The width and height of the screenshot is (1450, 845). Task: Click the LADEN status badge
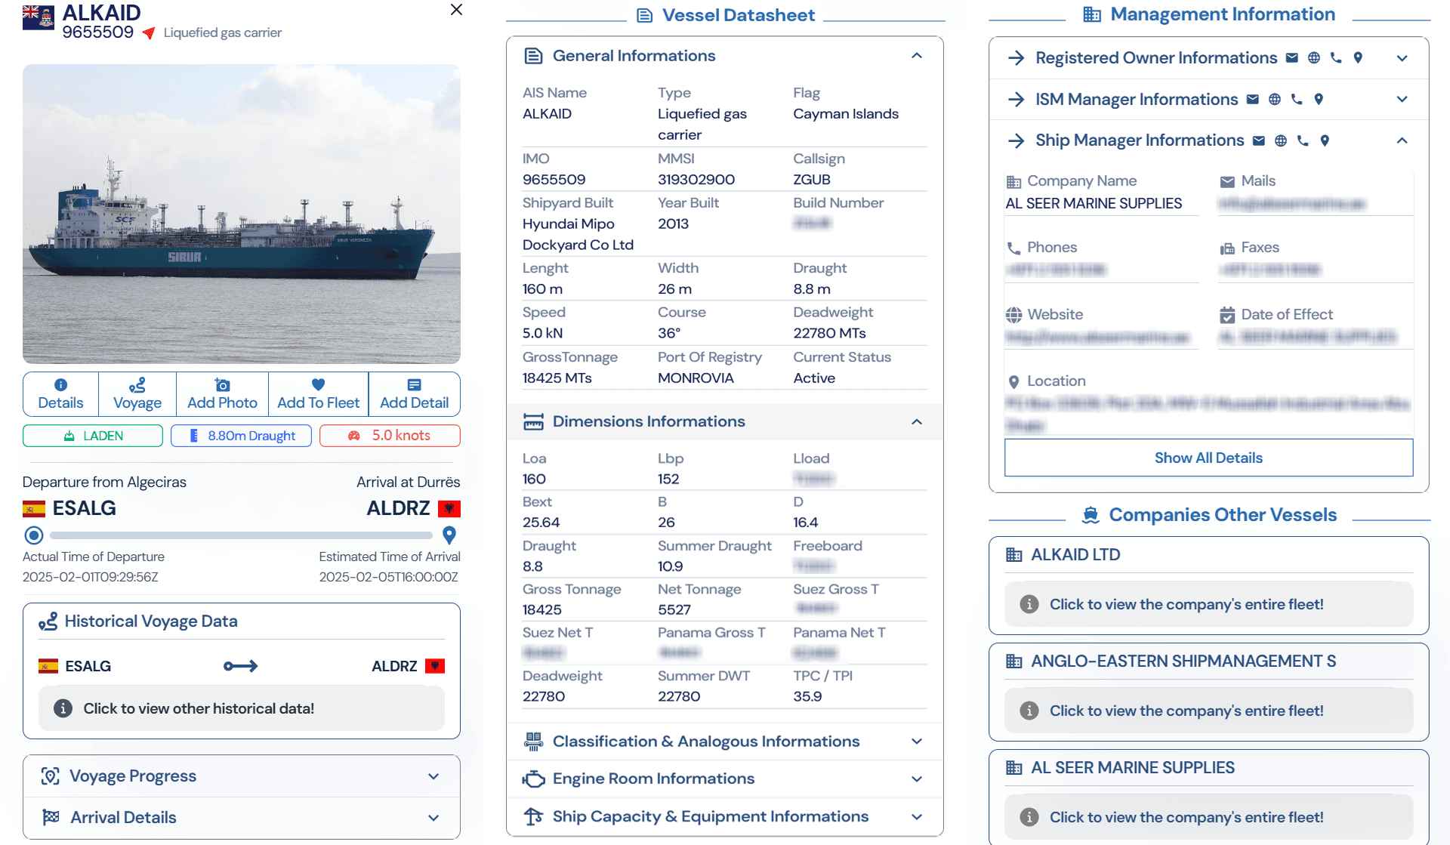pos(92,435)
